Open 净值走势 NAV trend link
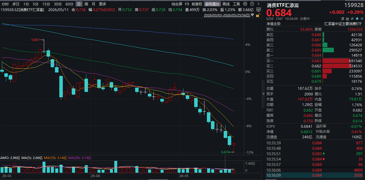This screenshot has width=365, height=180. (273, 24)
